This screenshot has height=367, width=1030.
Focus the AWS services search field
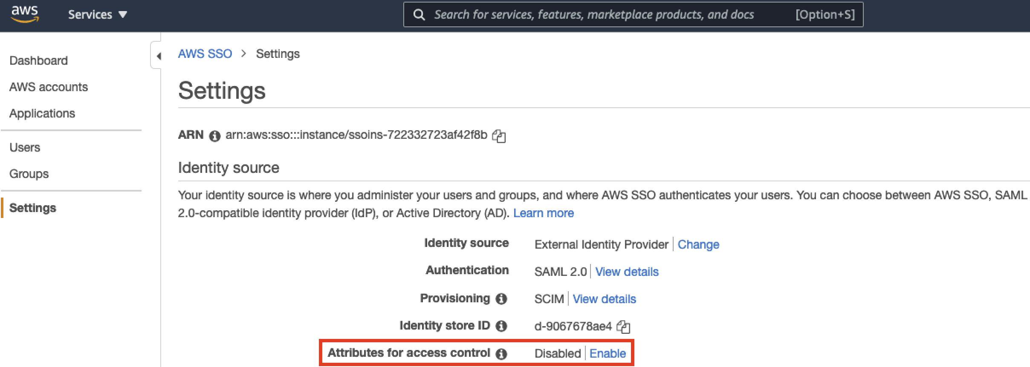pos(633,15)
